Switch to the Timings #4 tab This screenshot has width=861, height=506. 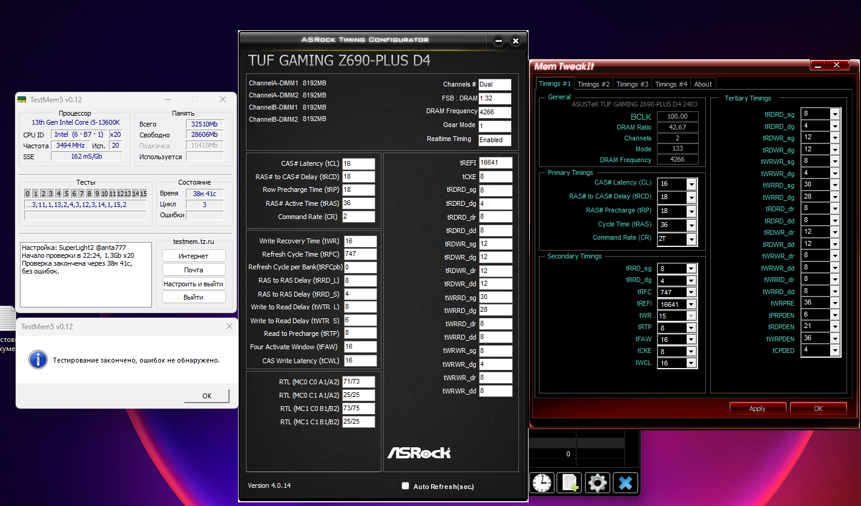pyautogui.click(x=671, y=84)
